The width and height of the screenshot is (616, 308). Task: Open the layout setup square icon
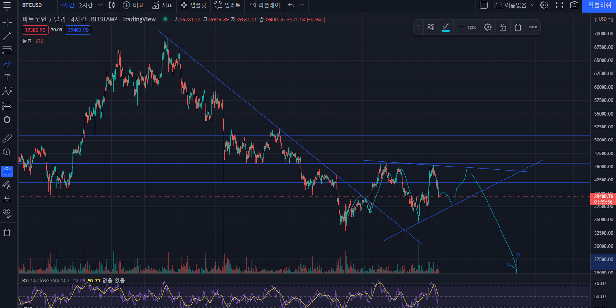coord(484,5)
